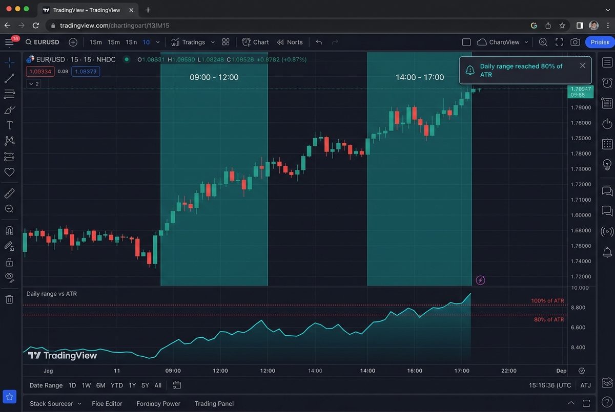Click the EURUSD symbol search box

click(43, 42)
